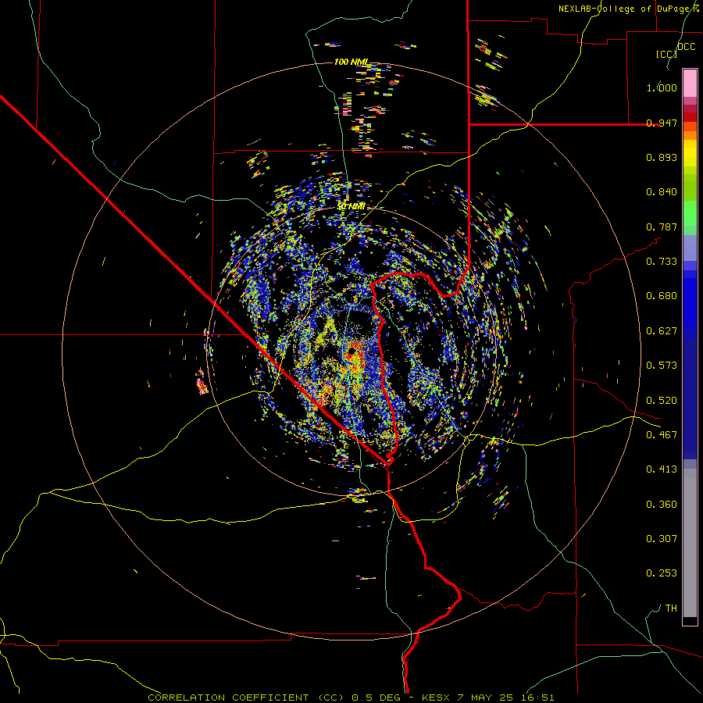Click the TH threshold label on legend
This screenshot has height=703, width=703.
(671, 608)
